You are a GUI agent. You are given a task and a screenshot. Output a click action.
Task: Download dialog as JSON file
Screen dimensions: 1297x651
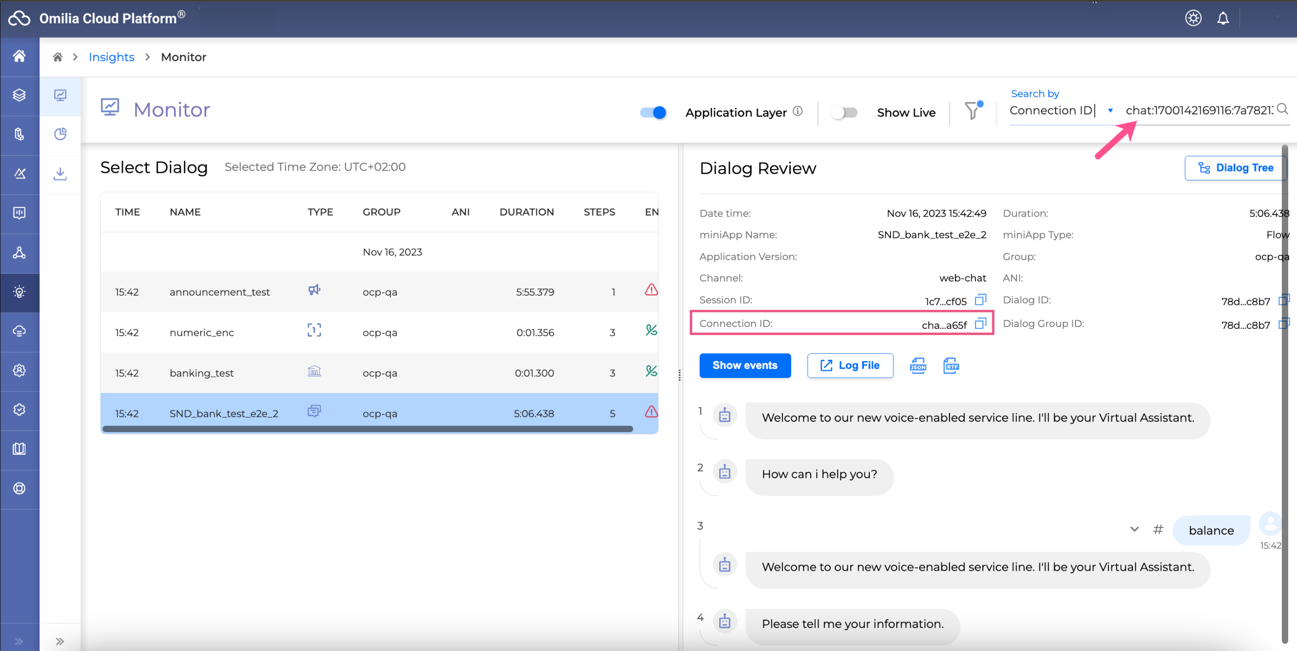(x=917, y=366)
